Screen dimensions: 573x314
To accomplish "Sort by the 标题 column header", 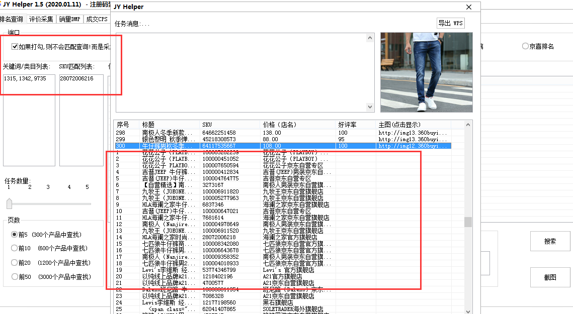I will click(169, 125).
